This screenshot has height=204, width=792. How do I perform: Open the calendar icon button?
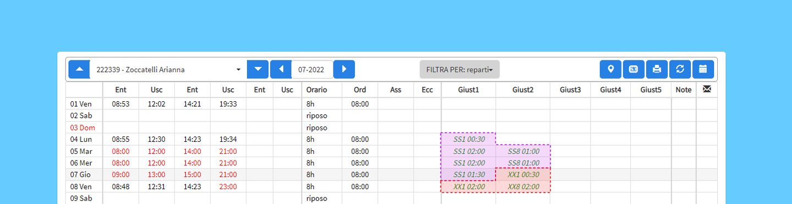coord(703,69)
